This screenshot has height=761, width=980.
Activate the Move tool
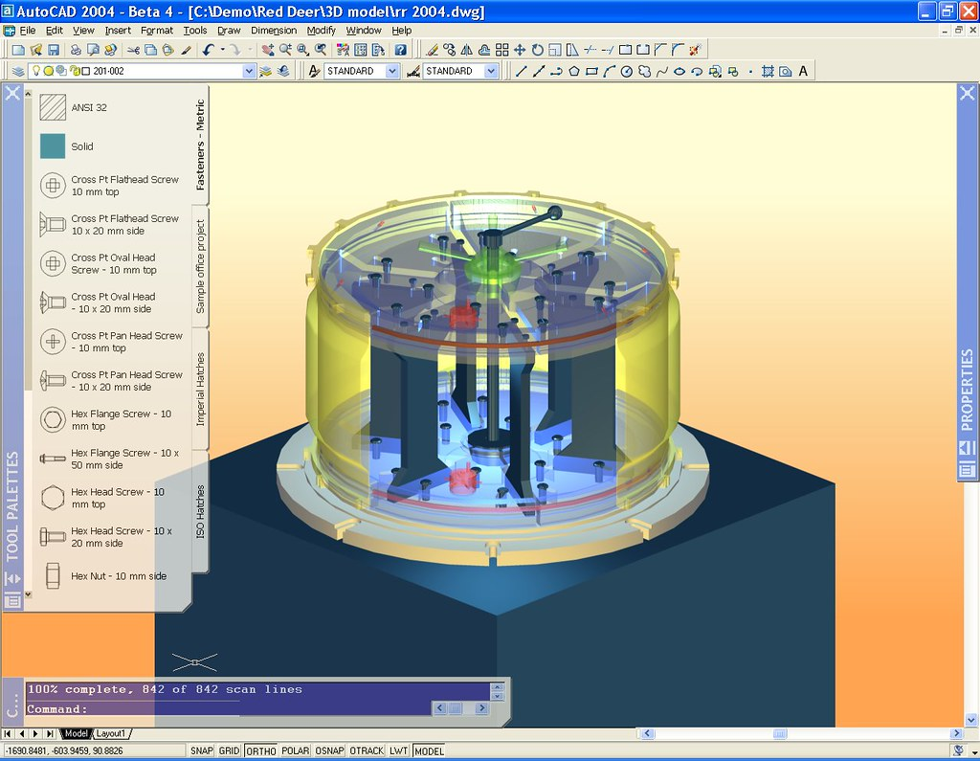coord(519,49)
